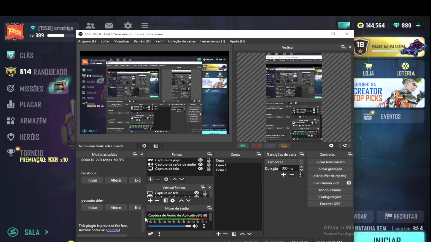Toggle lock on Captura de saída de áudio
Viewport: 431px width, 242px height.
click(x=209, y=164)
